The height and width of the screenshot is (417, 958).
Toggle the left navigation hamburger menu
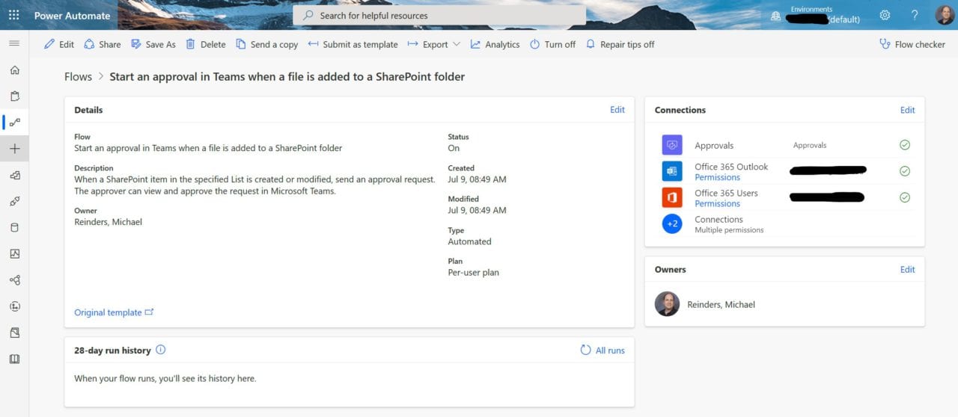tap(14, 43)
